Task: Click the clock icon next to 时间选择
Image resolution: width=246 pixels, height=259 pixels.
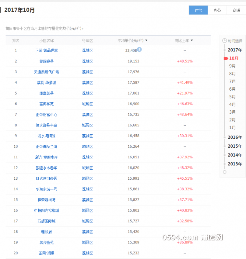Action: coord(225,41)
